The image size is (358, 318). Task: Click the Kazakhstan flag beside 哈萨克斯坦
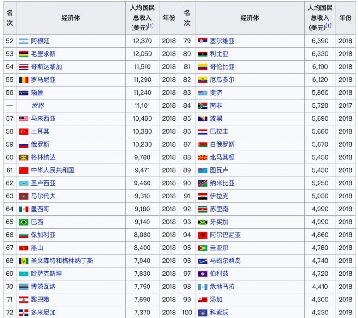coord(24,274)
